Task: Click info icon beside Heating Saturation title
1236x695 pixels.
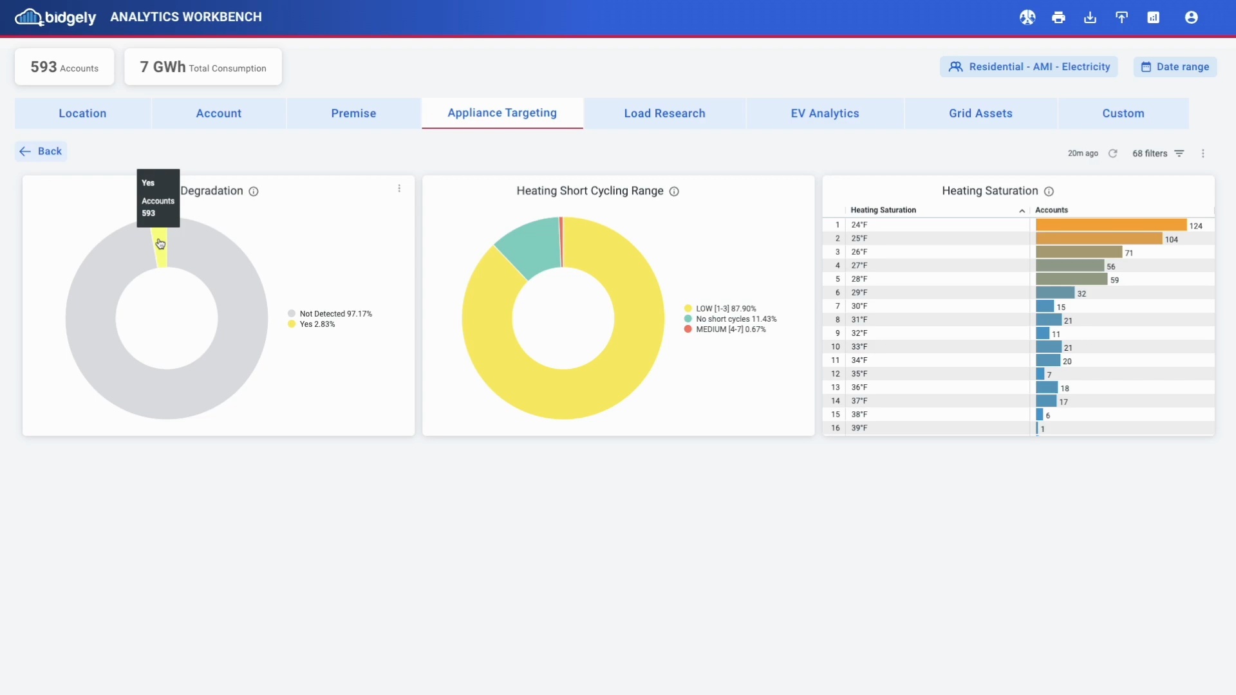Action: tap(1049, 191)
